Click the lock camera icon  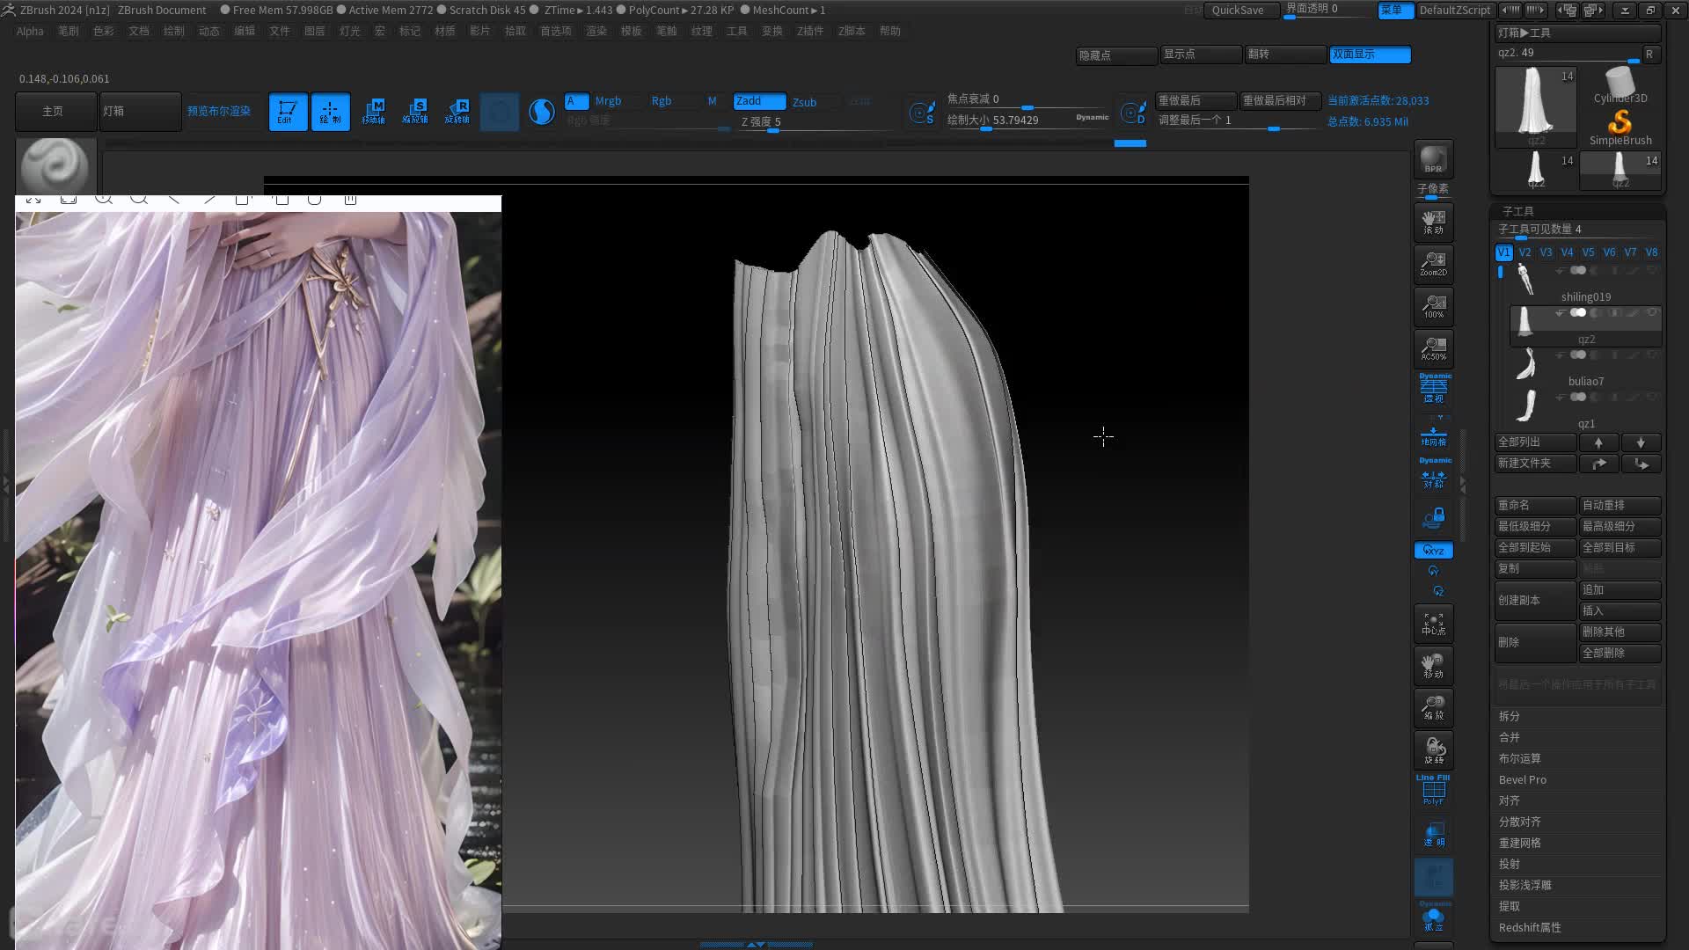click(x=1433, y=517)
